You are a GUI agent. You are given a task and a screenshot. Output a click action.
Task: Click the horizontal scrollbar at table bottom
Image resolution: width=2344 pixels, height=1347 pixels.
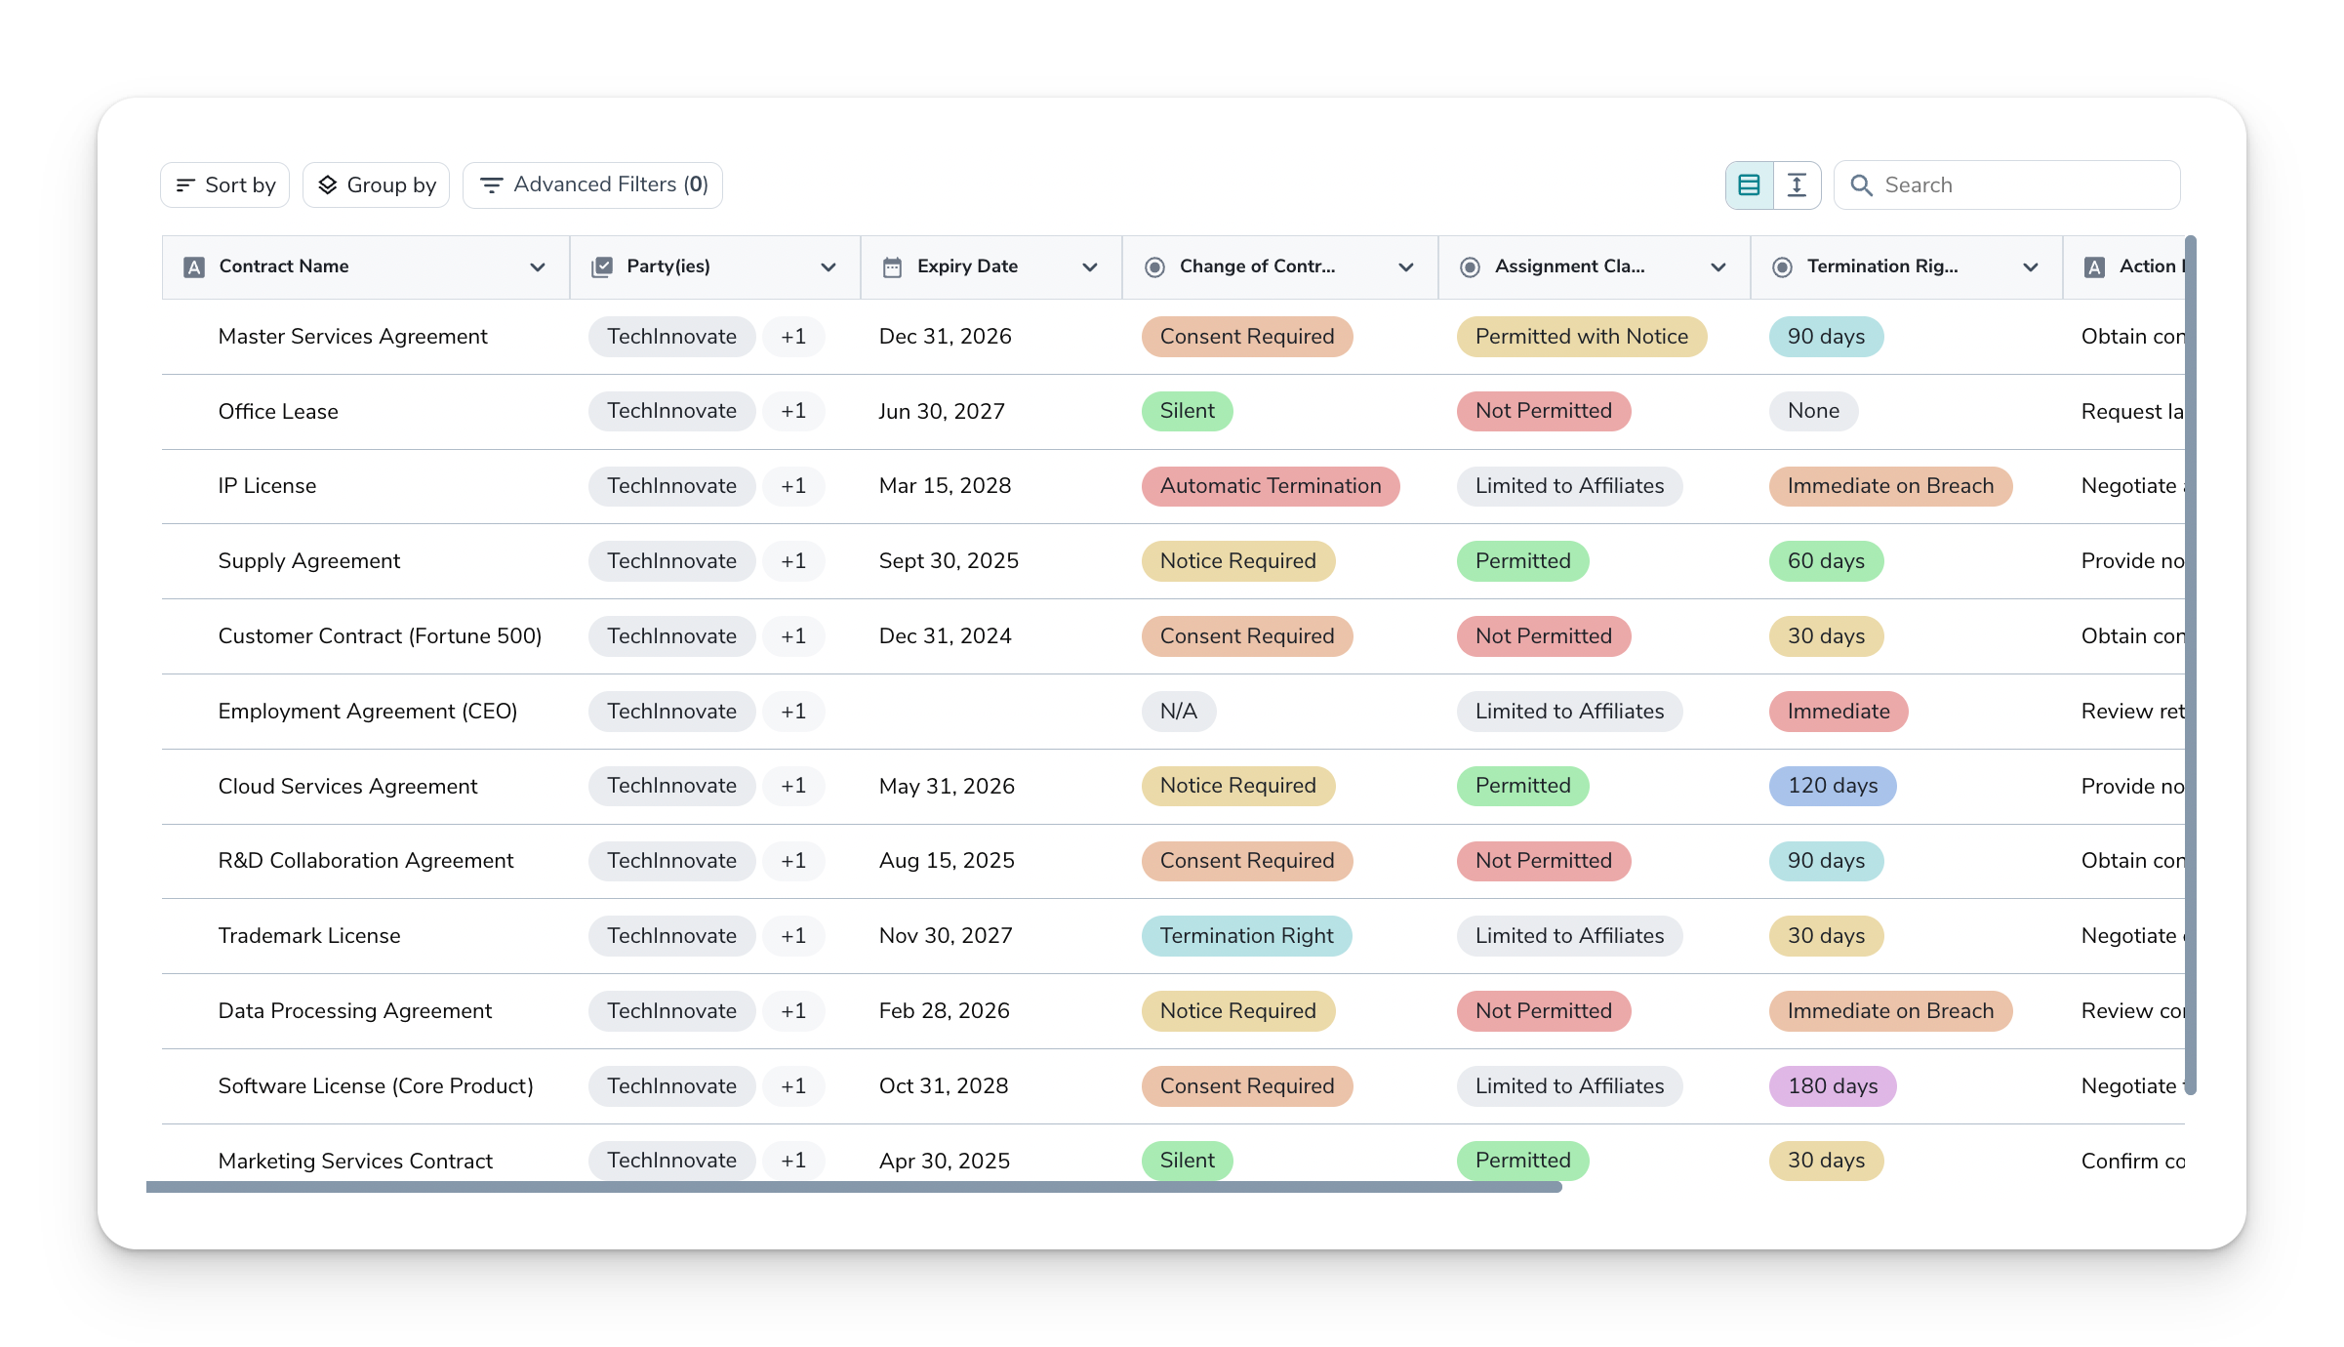pos(854,1187)
